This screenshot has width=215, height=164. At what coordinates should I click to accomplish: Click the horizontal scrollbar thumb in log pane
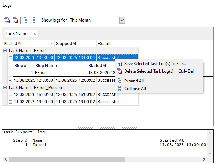click(67, 159)
